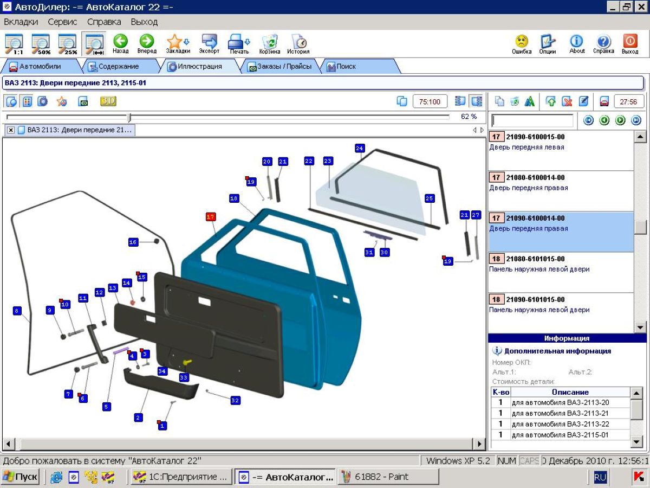
Task: Click the Экспорт toolbar icon
Action: [x=209, y=44]
